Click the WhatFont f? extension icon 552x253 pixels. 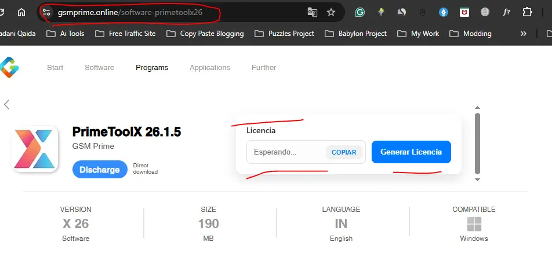coord(506,12)
